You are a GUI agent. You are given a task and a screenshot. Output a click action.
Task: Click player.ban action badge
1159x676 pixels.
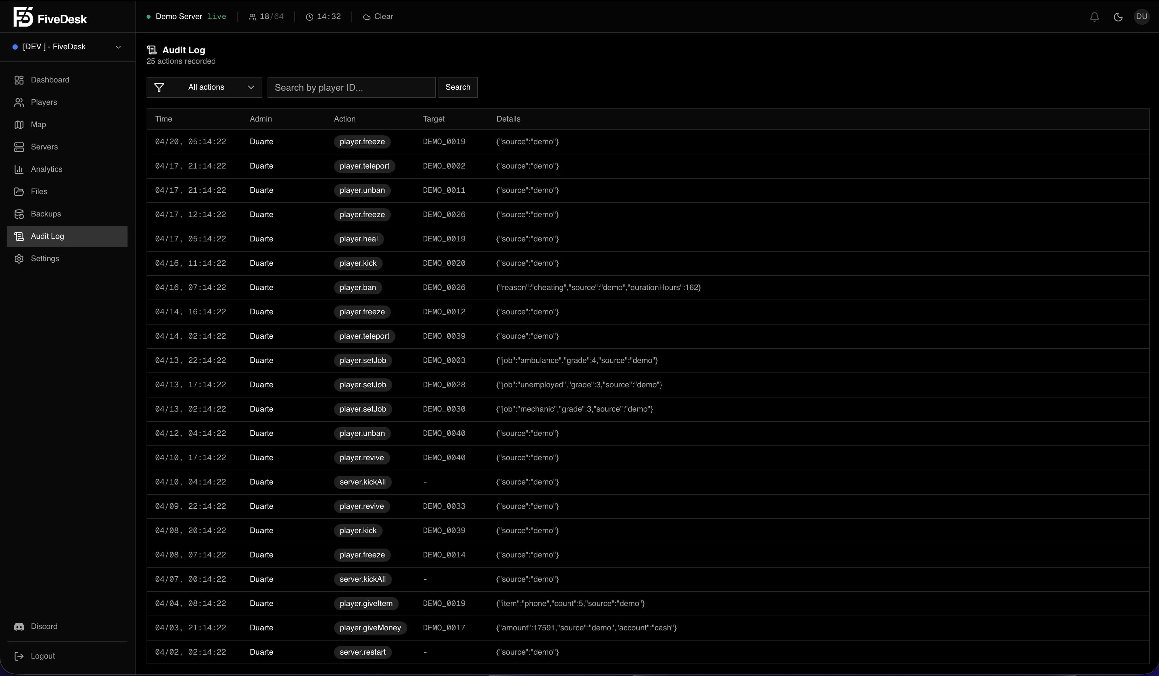coord(358,288)
